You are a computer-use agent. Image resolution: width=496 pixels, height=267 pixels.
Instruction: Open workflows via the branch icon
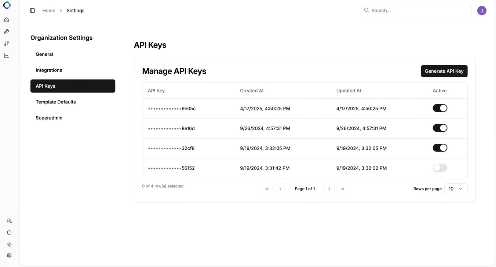point(6,43)
